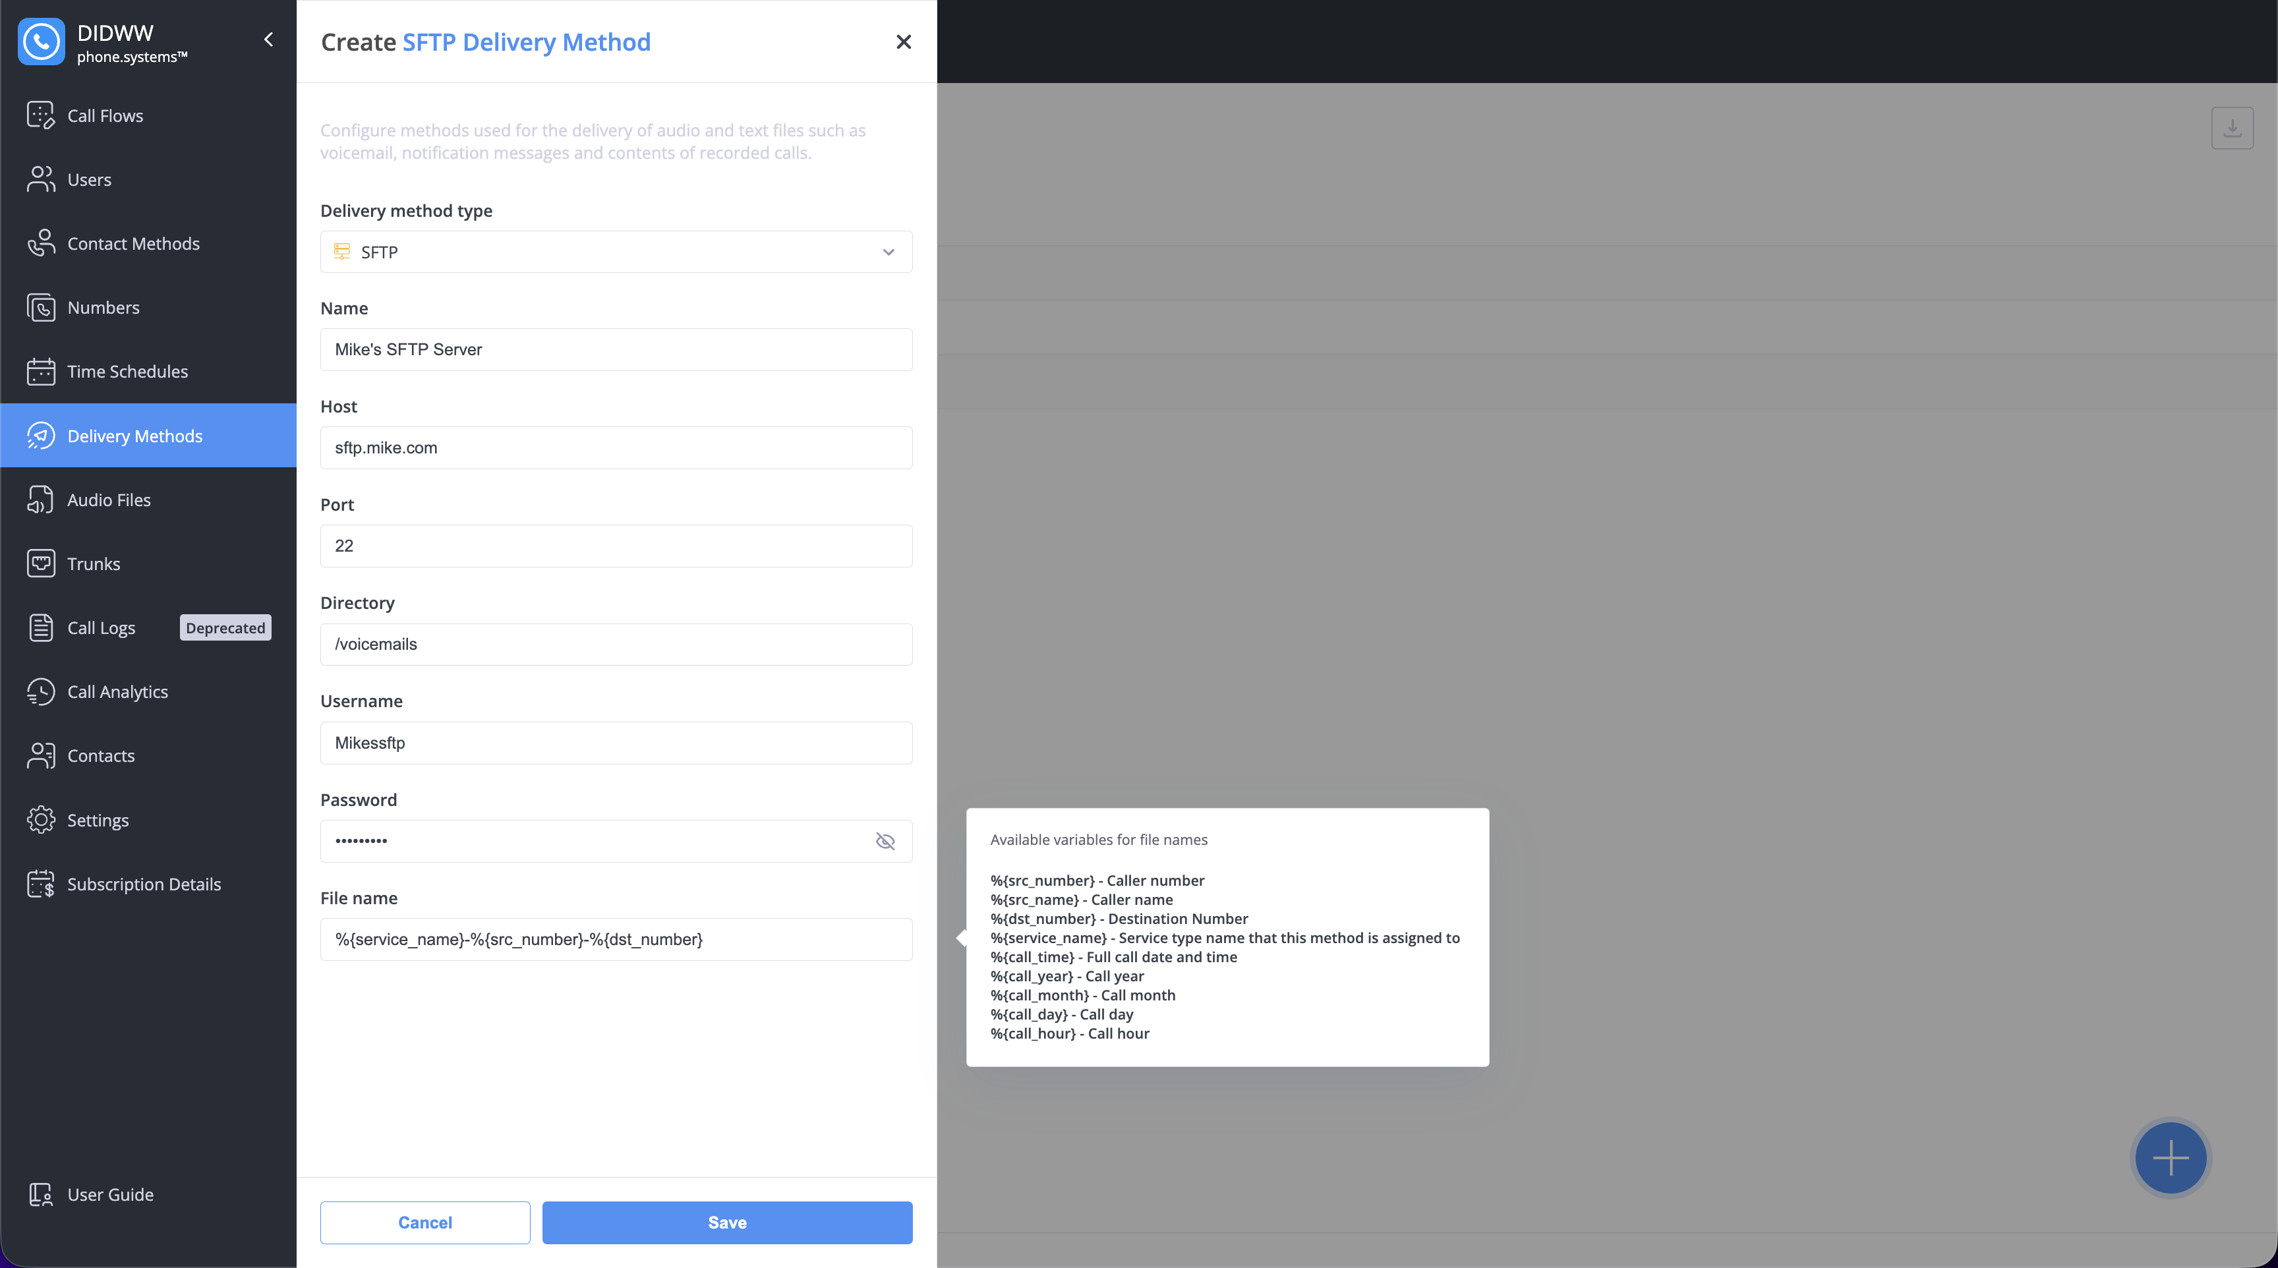This screenshot has height=1268, width=2278.
Task: Select Contact Methods menu item
Action: 132,244
